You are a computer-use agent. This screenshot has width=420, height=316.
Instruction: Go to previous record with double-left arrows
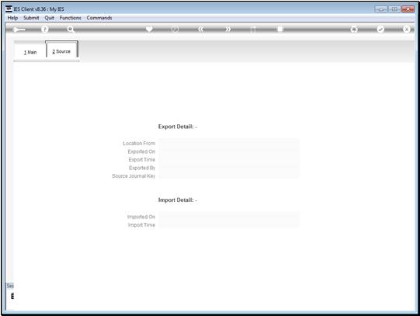coord(201,30)
